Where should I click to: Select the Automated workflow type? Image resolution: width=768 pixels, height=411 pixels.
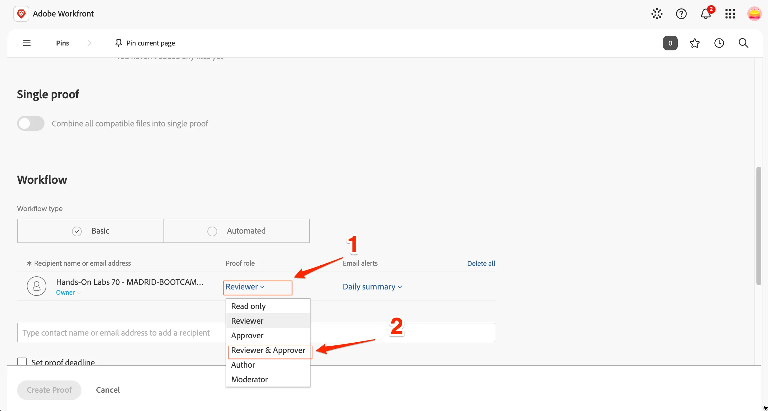237,231
